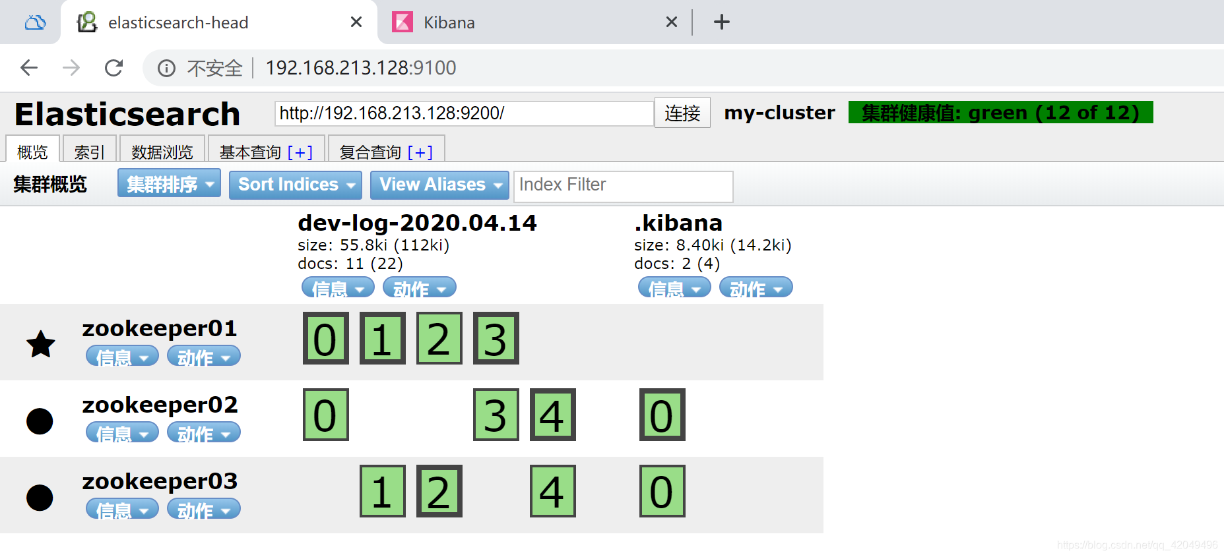Click the cloud icon left of tabs
This screenshot has height=557, width=1224.
point(35,23)
